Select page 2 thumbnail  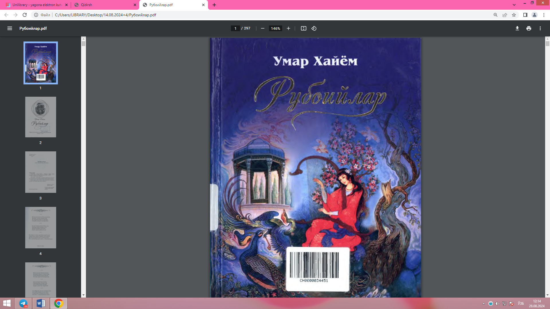[x=41, y=117]
